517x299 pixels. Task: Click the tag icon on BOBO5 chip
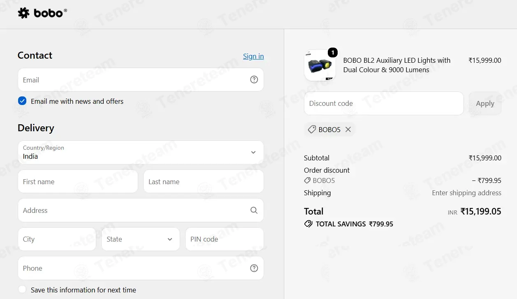pyautogui.click(x=312, y=130)
